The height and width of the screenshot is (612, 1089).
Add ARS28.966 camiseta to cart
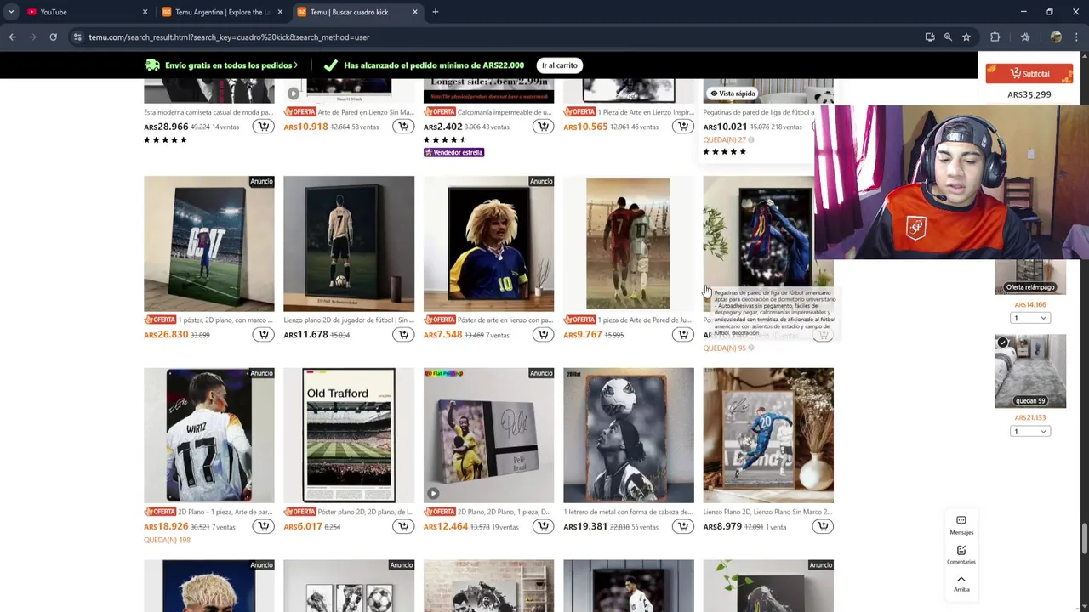click(x=264, y=127)
